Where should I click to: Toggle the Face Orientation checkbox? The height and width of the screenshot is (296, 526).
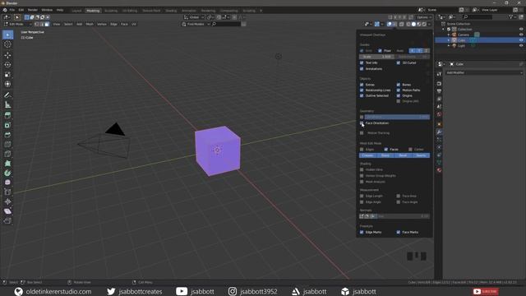[x=362, y=123]
